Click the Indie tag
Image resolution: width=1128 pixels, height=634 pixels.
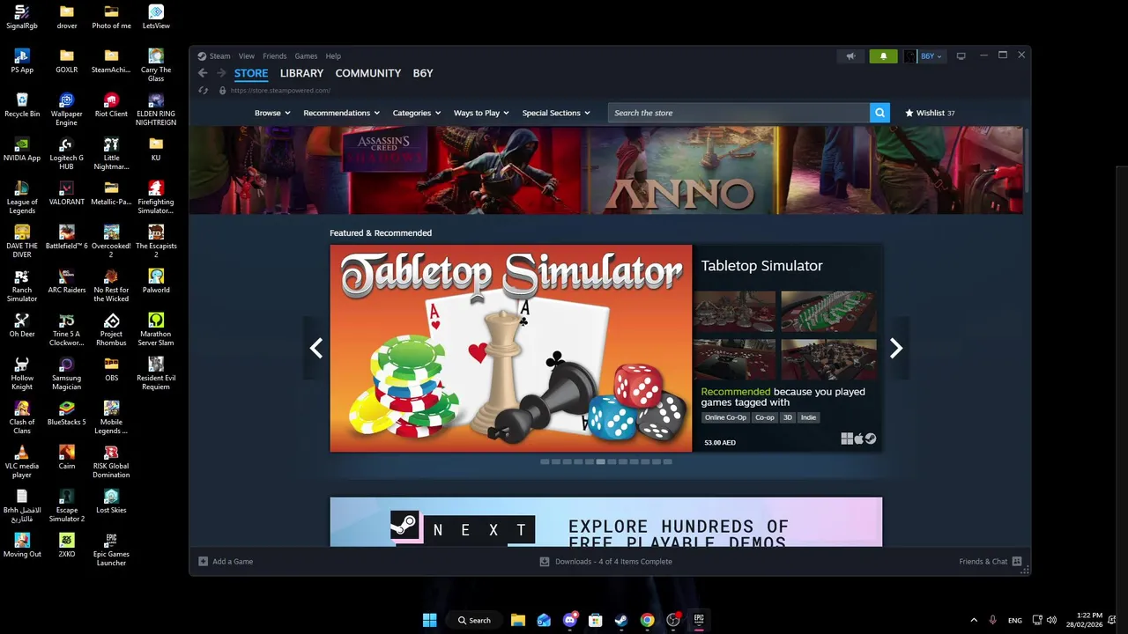click(x=808, y=417)
